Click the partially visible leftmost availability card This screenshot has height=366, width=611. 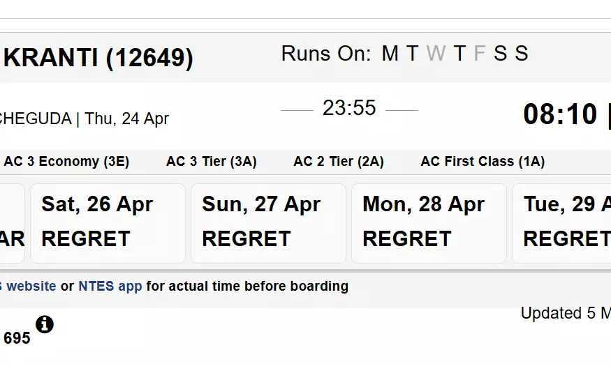pos(12,223)
